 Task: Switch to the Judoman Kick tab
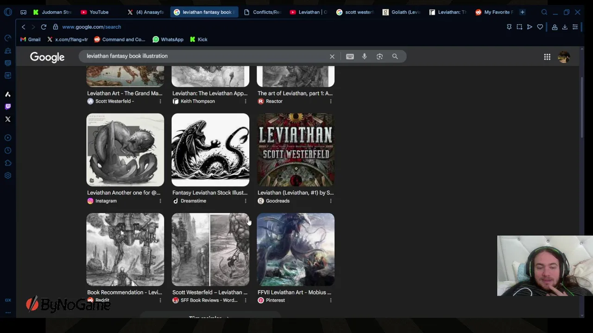(x=52, y=12)
